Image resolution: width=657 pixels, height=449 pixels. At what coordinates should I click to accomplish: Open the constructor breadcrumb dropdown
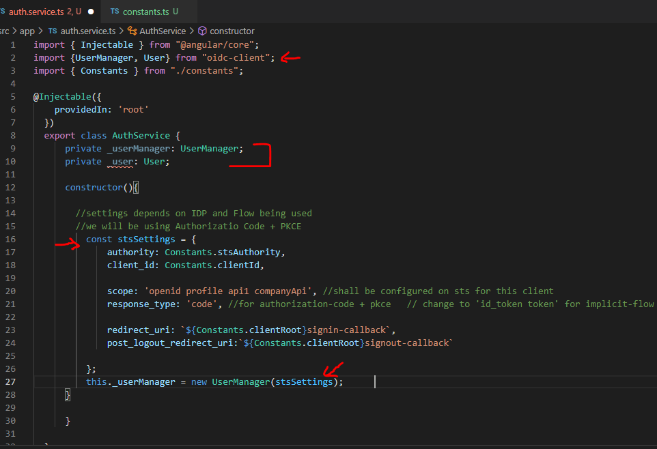click(232, 31)
